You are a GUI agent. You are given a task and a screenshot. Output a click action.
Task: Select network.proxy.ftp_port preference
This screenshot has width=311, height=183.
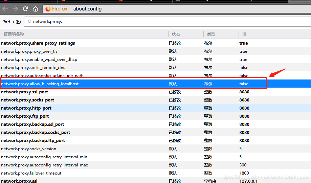coord(156,116)
